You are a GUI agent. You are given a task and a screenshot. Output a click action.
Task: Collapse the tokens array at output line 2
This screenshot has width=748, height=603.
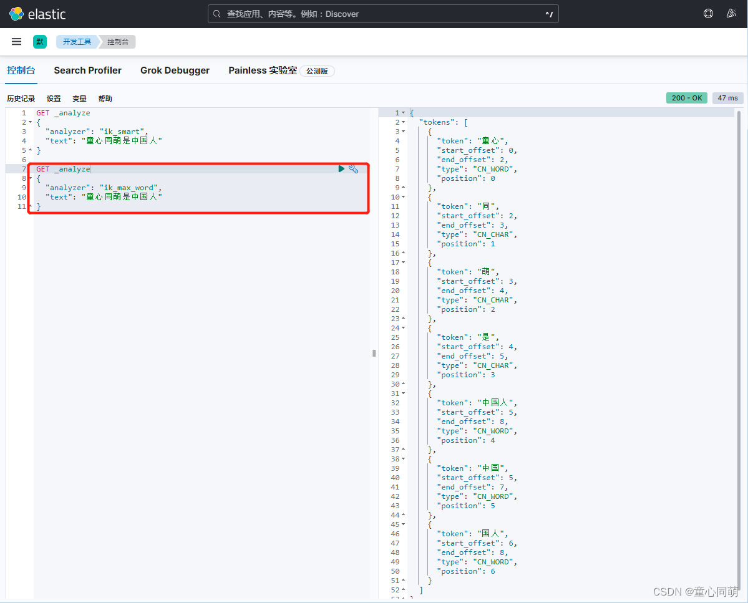(404, 122)
